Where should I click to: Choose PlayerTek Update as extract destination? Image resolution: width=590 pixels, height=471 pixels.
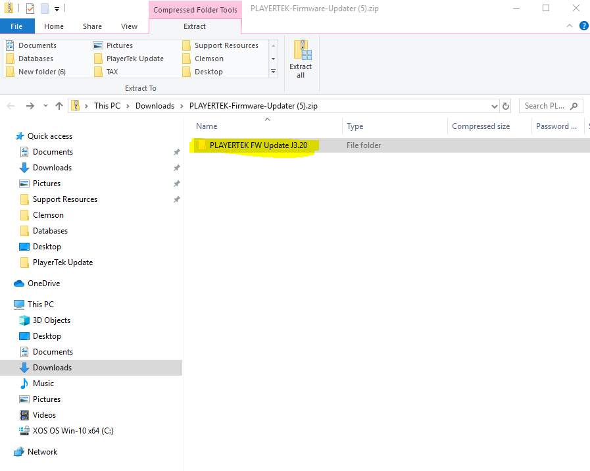click(x=129, y=59)
